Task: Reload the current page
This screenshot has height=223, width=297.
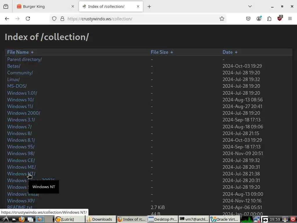Action: coord(28,19)
